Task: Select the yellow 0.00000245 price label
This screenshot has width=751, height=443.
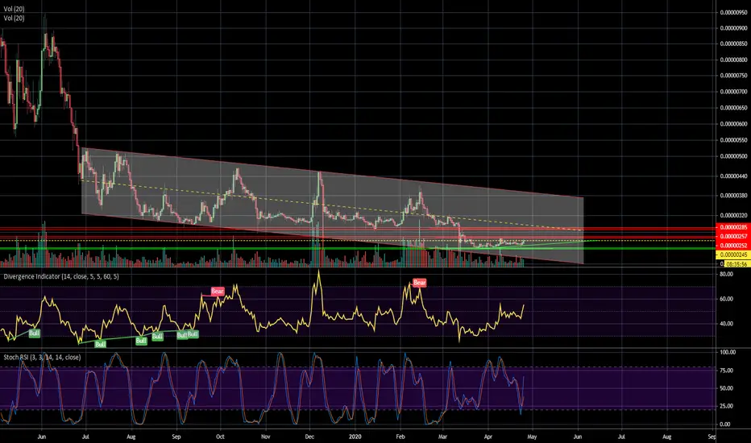Action: click(x=732, y=255)
